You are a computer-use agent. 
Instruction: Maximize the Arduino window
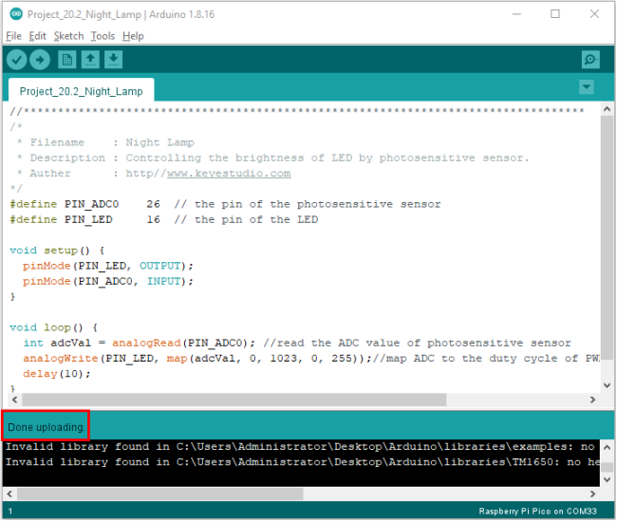(x=555, y=14)
